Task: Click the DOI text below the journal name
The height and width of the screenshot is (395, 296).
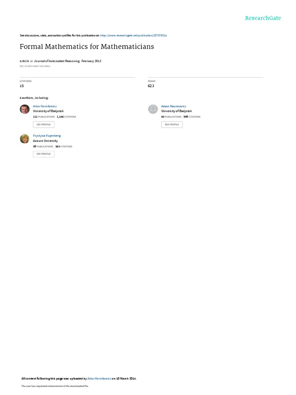Action: (x=35, y=66)
